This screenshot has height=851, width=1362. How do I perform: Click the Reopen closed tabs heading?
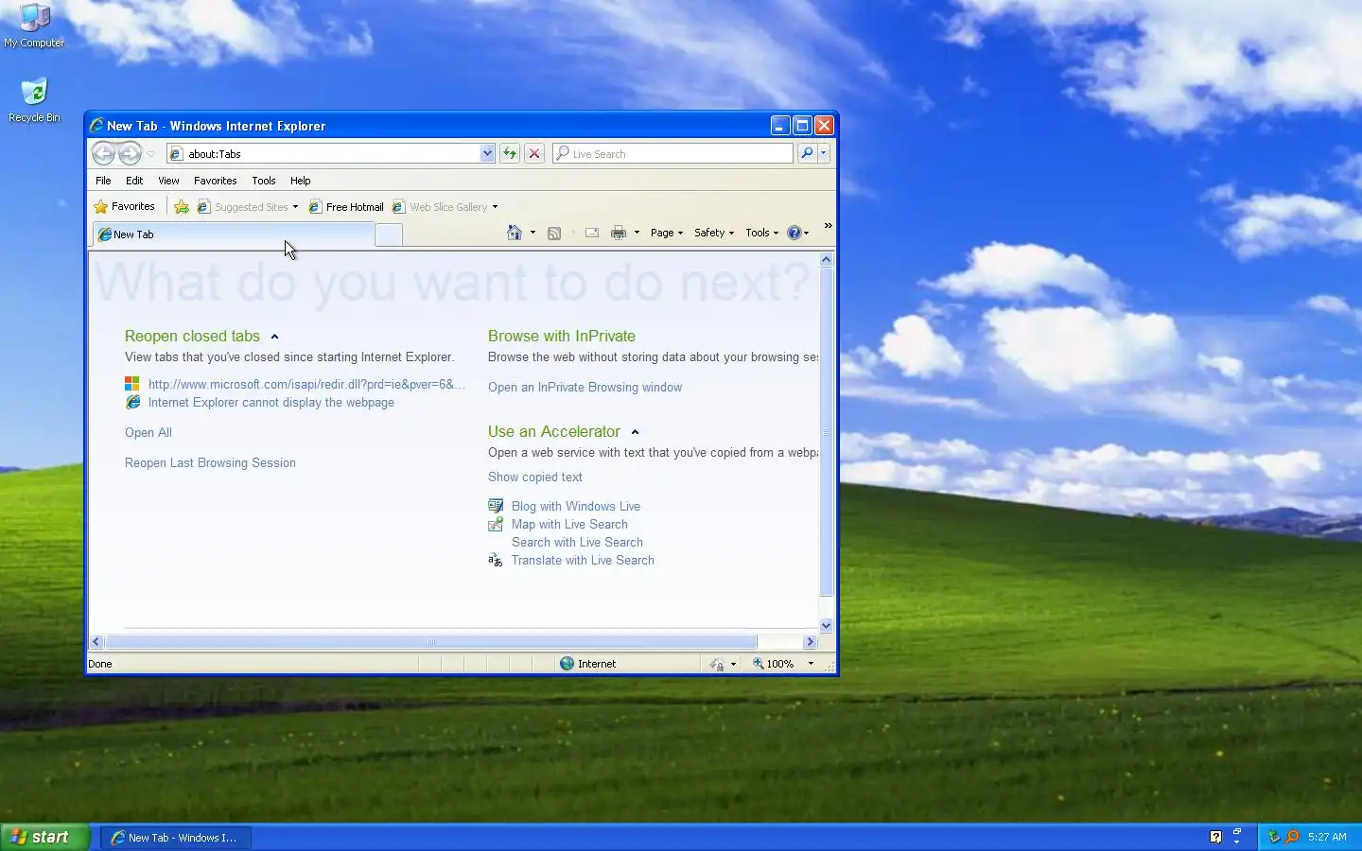click(192, 336)
